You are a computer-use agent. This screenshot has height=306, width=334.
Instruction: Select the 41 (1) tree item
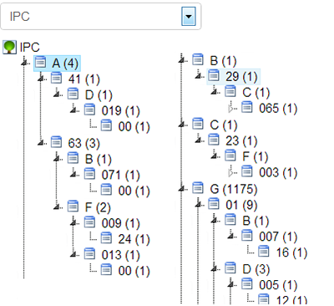pyautogui.click(x=83, y=79)
